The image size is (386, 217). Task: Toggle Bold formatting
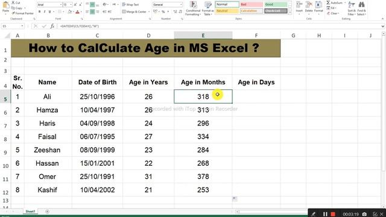coord(39,12)
